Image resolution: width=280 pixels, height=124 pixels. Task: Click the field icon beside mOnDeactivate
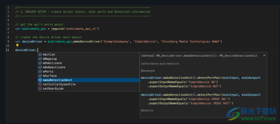tap(40, 67)
